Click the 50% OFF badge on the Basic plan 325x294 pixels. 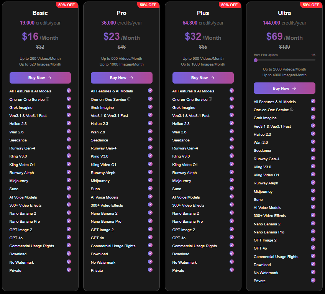67,5
